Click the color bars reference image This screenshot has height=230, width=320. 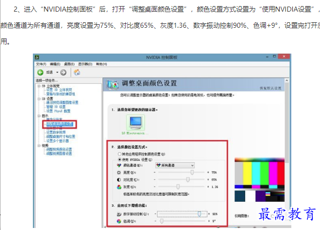(x=259, y=179)
